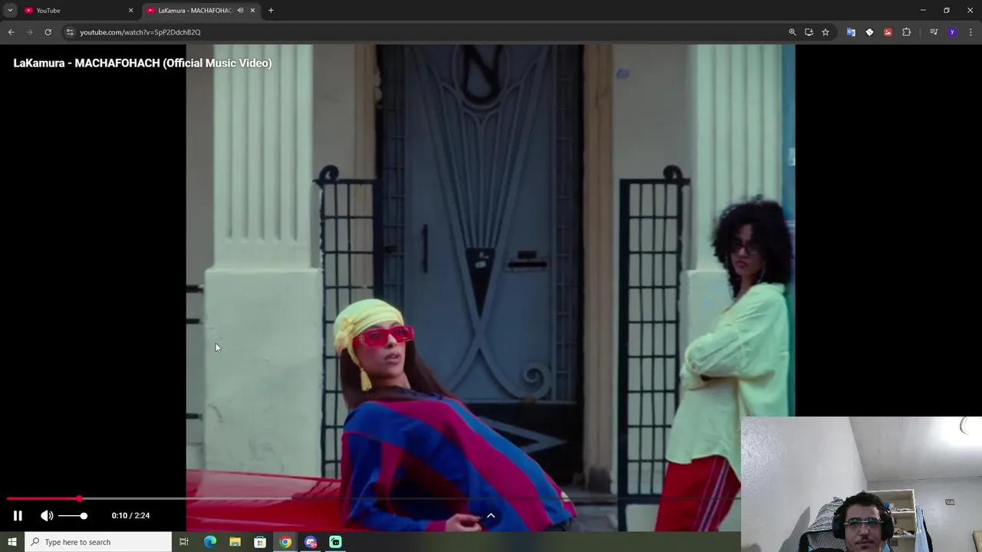Open Discord from the taskbar

point(311,542)
